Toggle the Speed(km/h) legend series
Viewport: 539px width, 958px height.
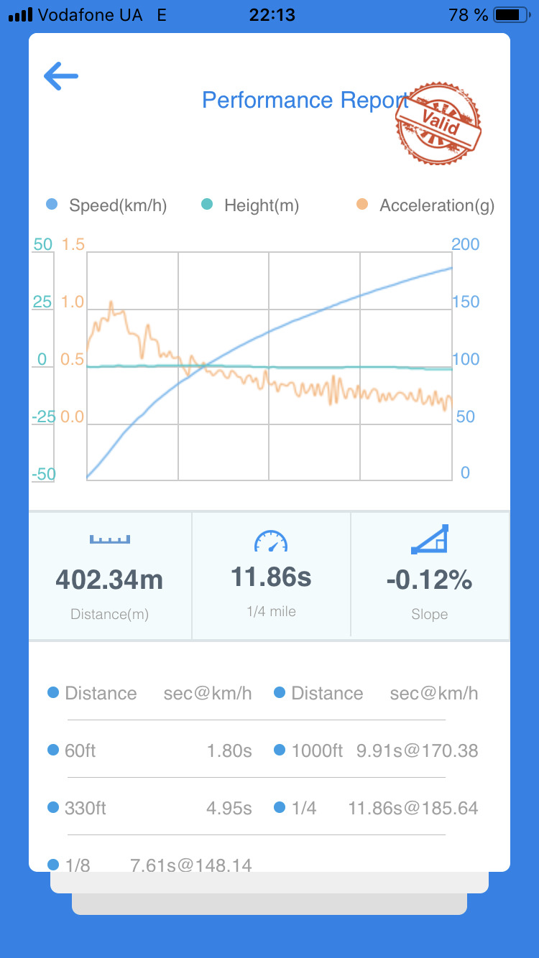[106, 205]
